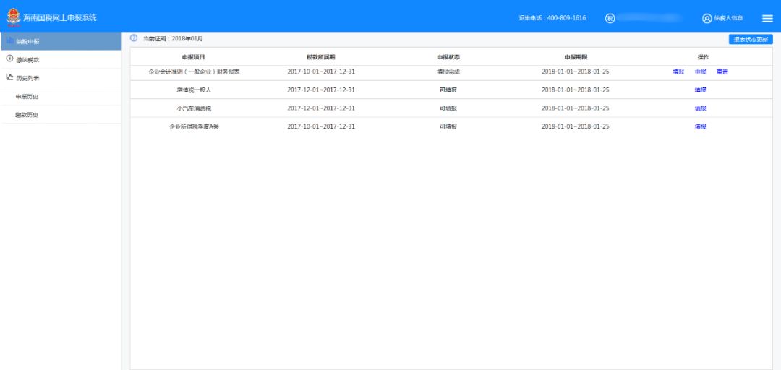Click the 操作 column header
The height and width of the screenshot is (370, 781).
[x=703, y=57]
